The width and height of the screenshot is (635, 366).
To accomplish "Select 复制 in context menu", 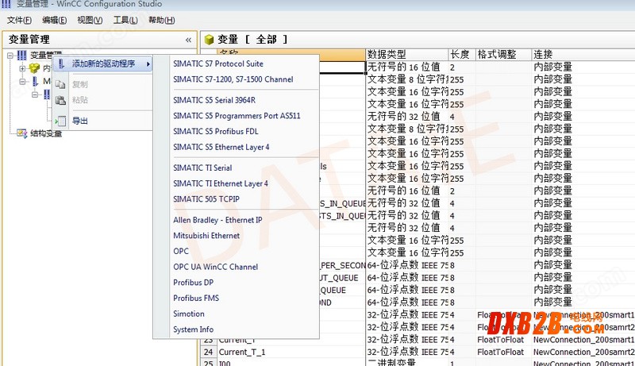I will tap(80, 84).
